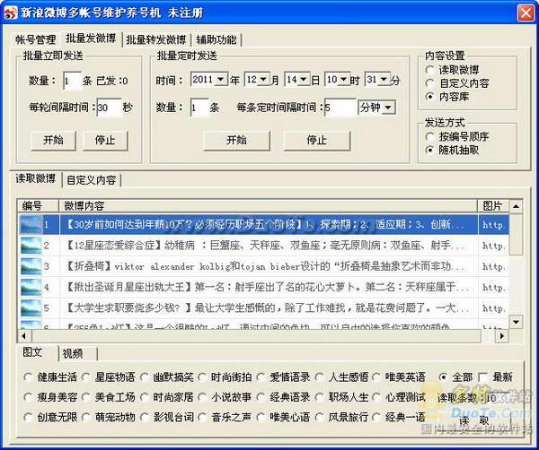
Task: Click thumbnail icon of row 5
Action: [x=31, y=310]
